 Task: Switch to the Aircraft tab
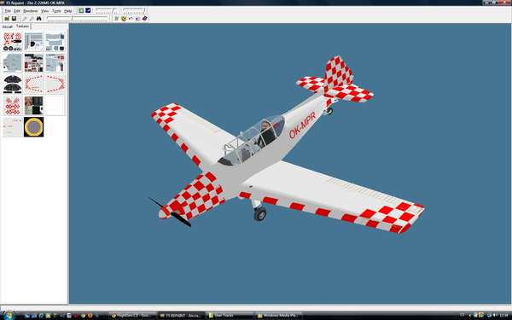coord(7,26)
